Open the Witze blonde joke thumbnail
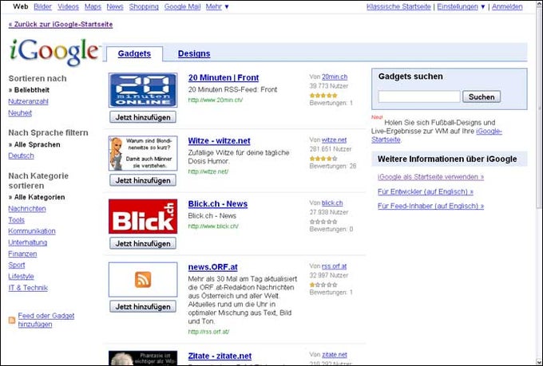 pos(143,153)
